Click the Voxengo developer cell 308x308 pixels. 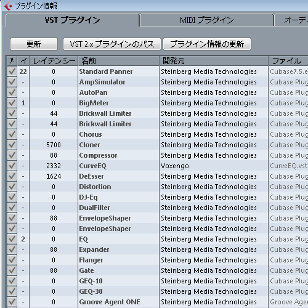[x=175, y=166]
